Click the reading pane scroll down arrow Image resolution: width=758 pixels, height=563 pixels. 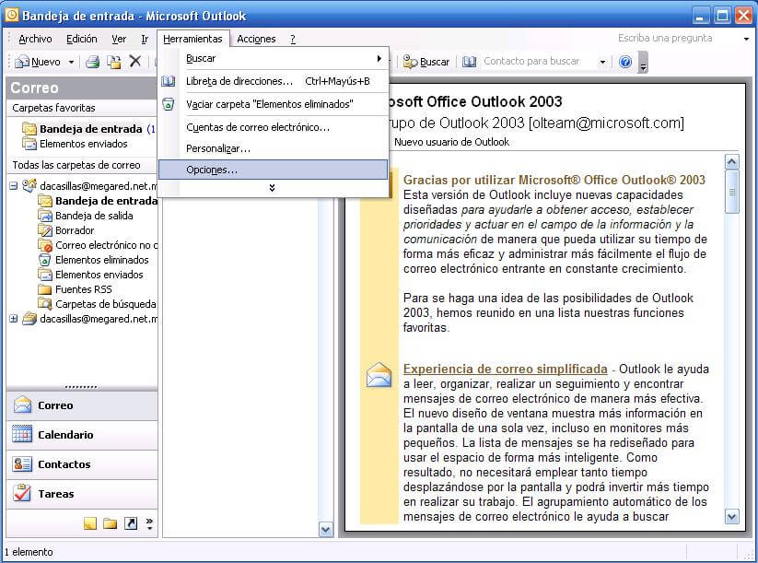tap(732, 517)
